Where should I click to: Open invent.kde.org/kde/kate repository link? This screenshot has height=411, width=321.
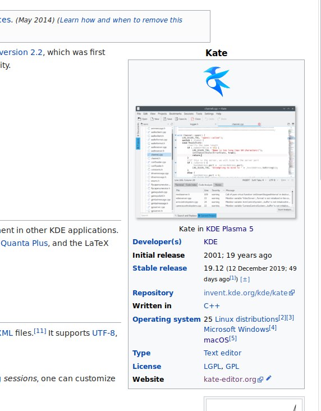246,293
